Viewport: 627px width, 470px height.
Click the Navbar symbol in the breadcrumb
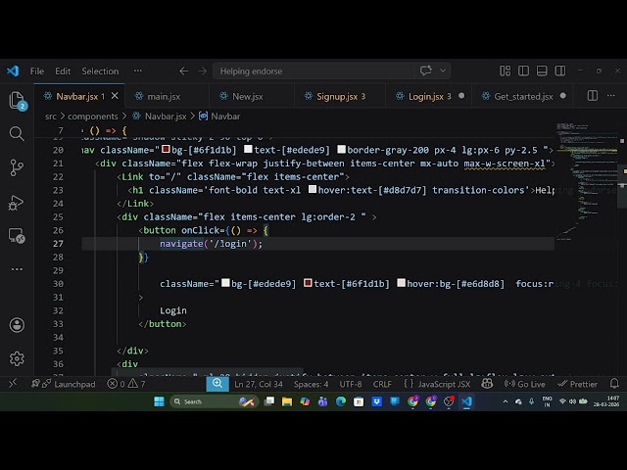pos(225,117)
